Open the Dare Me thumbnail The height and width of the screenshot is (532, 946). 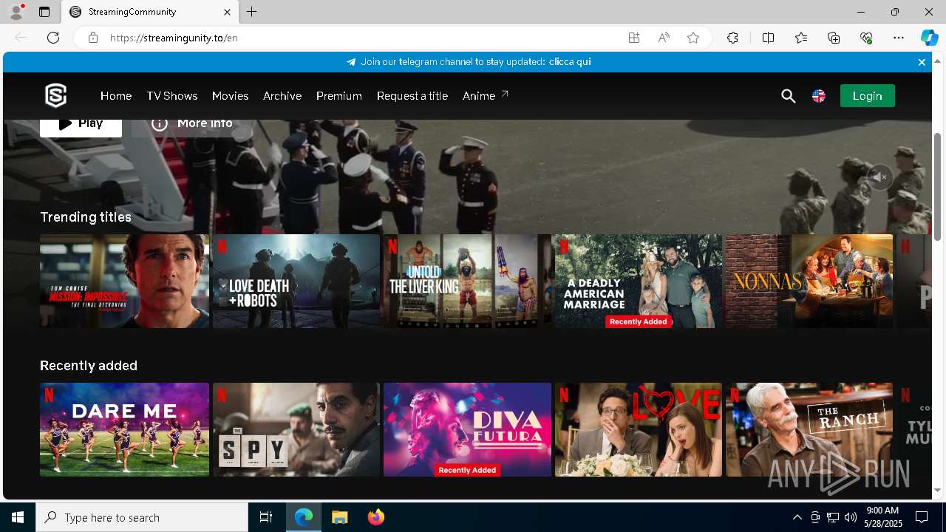[124, 429]
